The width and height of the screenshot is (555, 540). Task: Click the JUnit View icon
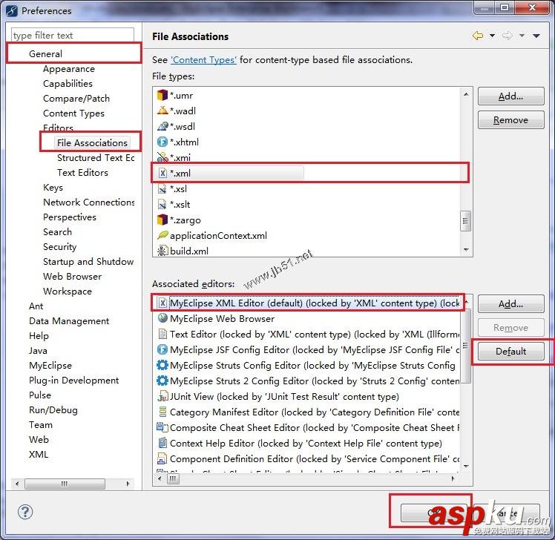pos(162,396)
